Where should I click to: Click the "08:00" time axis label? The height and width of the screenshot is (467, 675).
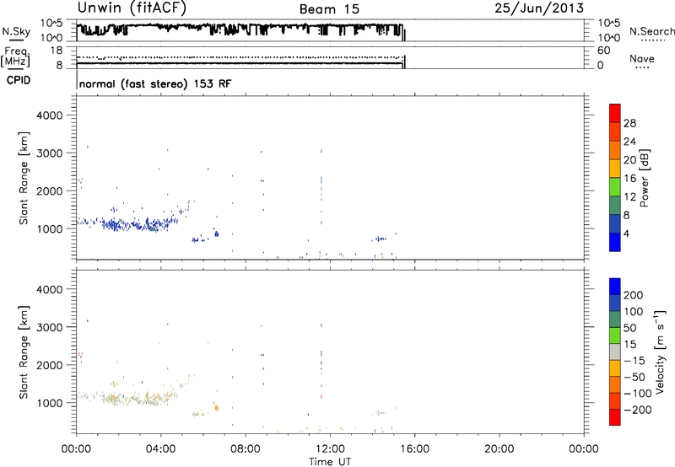[246, 449]
